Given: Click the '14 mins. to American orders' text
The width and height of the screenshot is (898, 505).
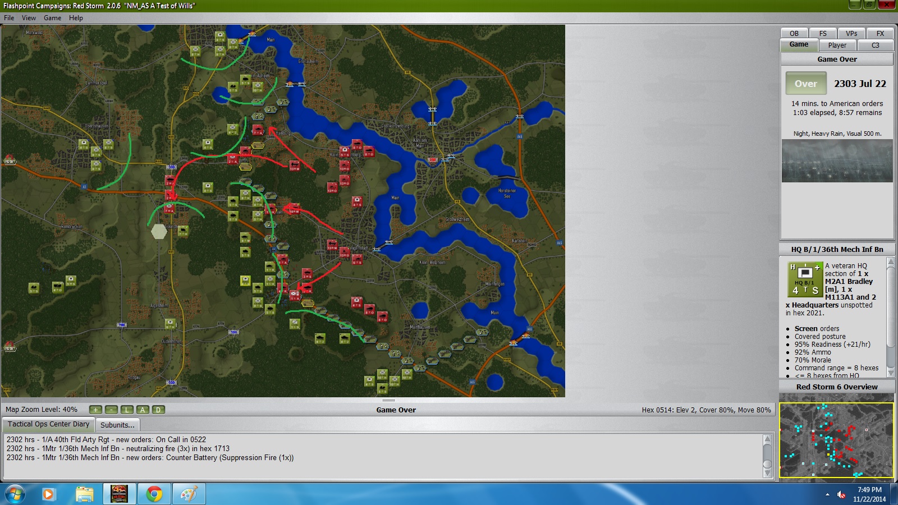Looking at the screenshot, I should pos(837,103).
